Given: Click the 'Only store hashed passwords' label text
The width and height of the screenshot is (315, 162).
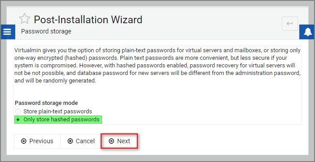Looking at the screenshot, I should tap(61, 120).
